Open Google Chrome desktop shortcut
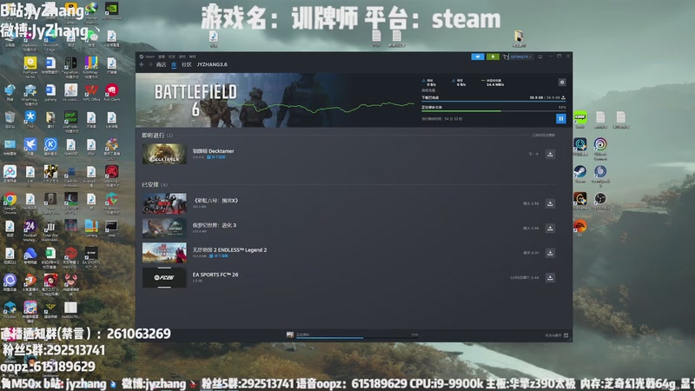 [10, 202]
